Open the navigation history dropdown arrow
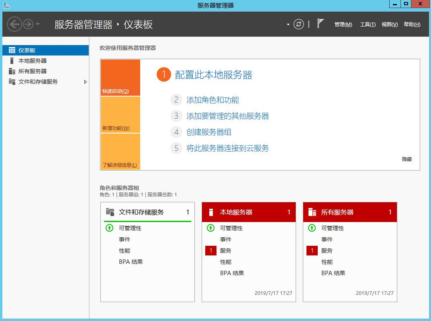Viewport: 431px width, 321px height. [x=38, y=24]
